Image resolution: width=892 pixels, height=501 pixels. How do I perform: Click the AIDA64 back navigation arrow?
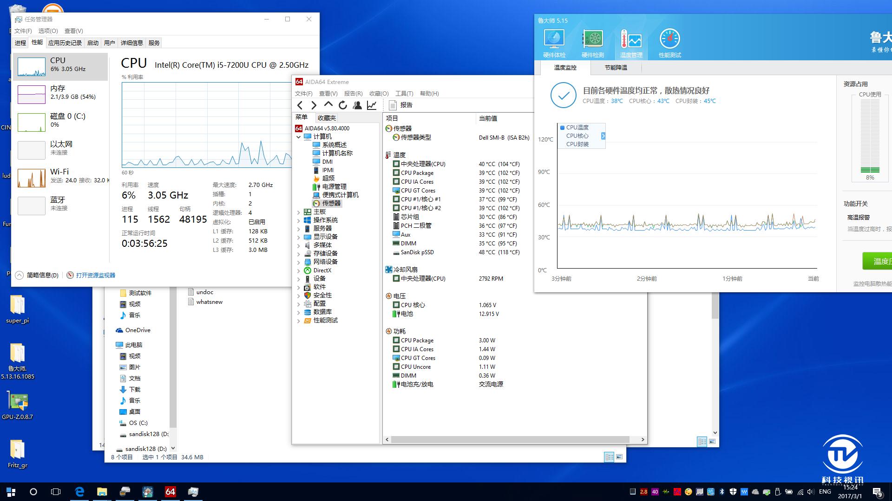pyautogui.click(x=300, y=105)
